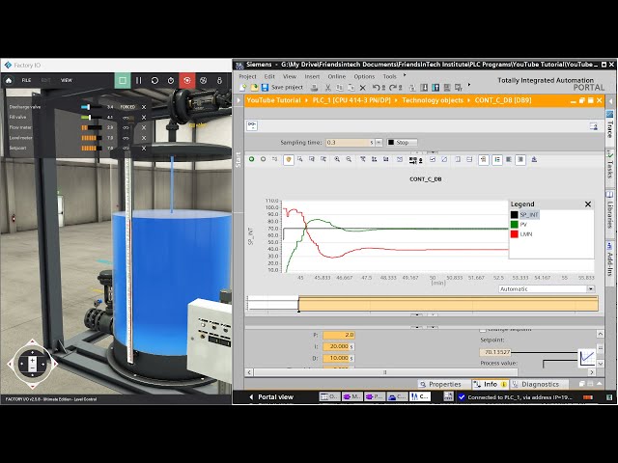
Task: Click the Sampling time input field
Action: point(350,143)
